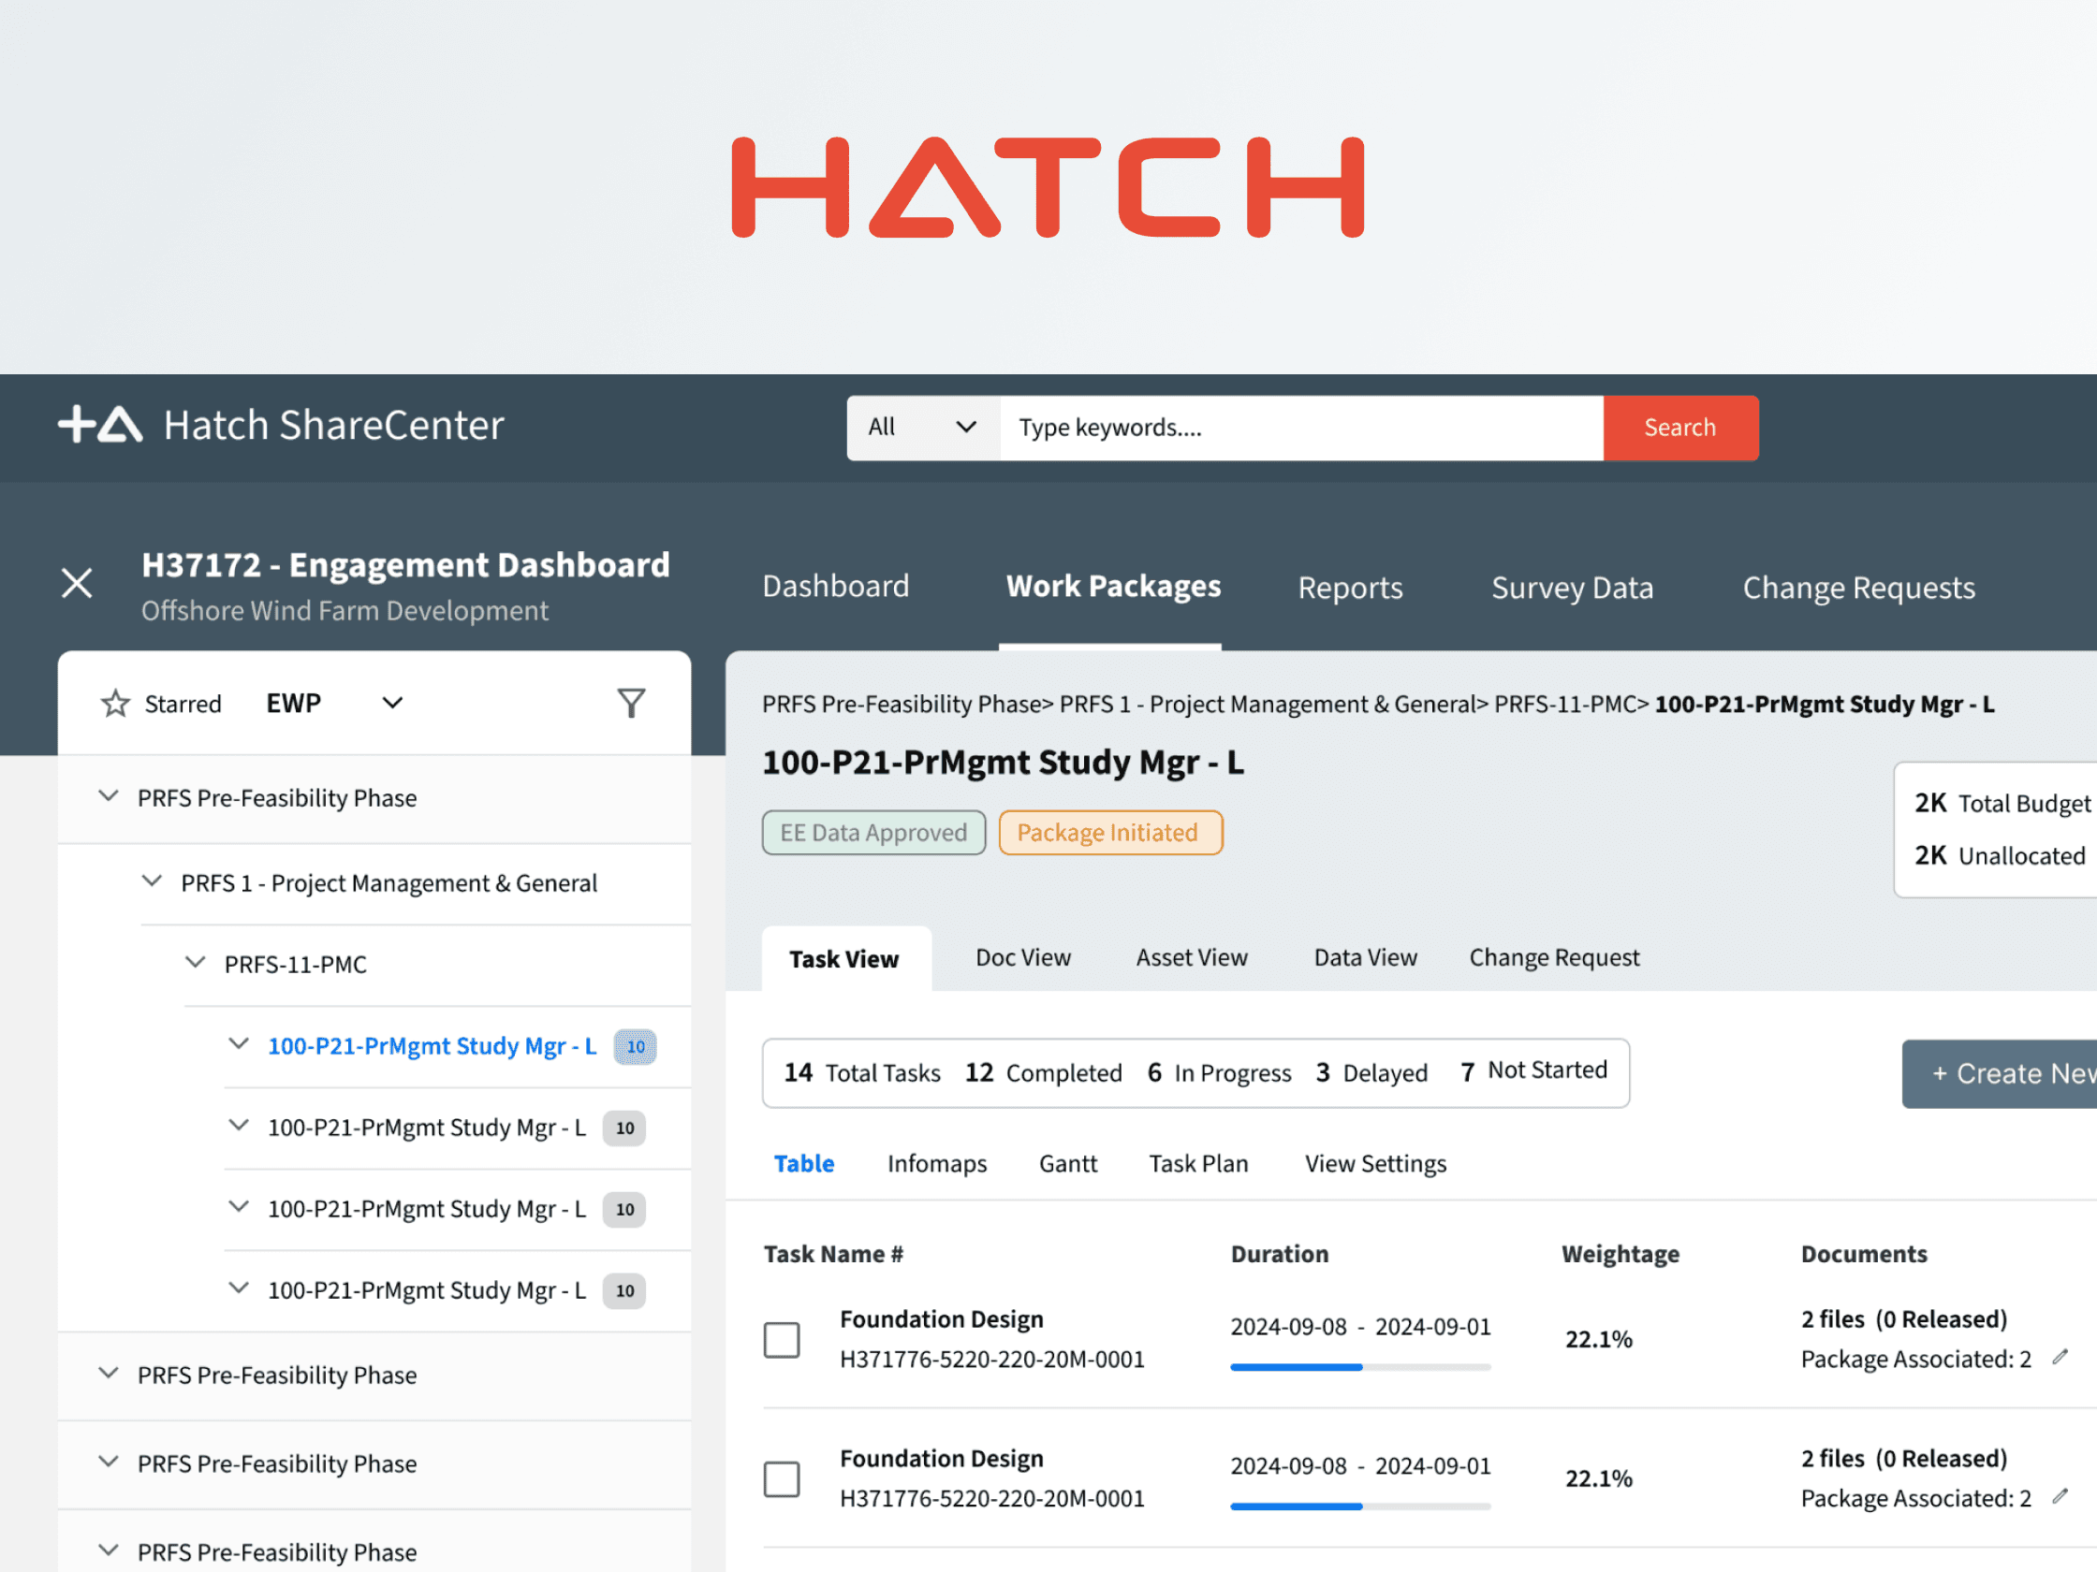Click the Duration column header
Image resolution: width=2097 pixels, height=1572 pixels.
[x=1280, y=1255]
